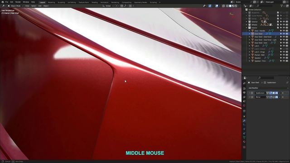Toggle exclude checkbox for Wheels collection
290x163 pixels.
coord(278,24)
